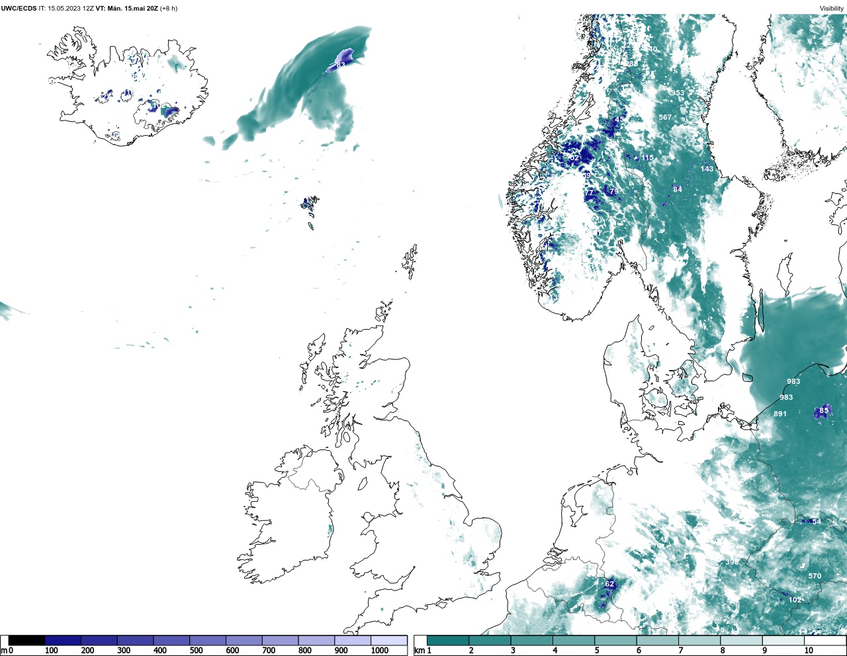Click the '10' tick label in km legend
This screenshot has height=656, width=847.
809,651
